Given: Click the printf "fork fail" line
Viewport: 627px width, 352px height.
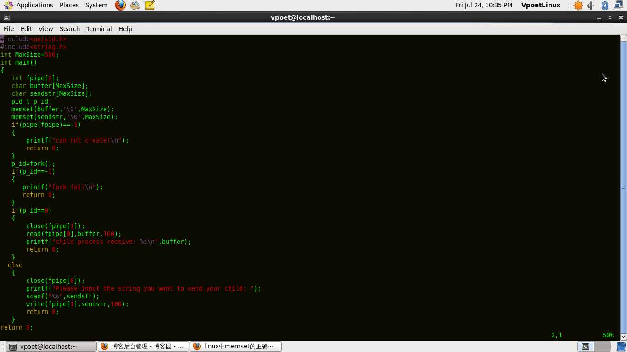Looking at the screenshot, I should pos(63,187).
